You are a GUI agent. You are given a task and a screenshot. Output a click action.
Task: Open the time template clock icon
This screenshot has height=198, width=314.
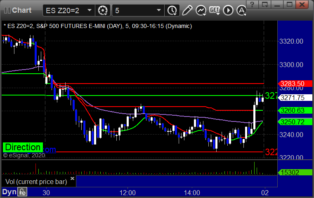[x=172, y=10]
